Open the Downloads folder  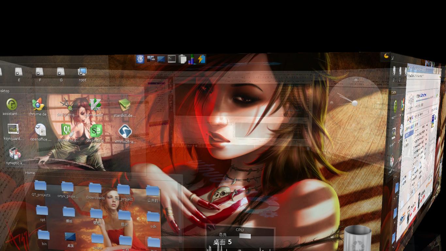click(95, 188)
